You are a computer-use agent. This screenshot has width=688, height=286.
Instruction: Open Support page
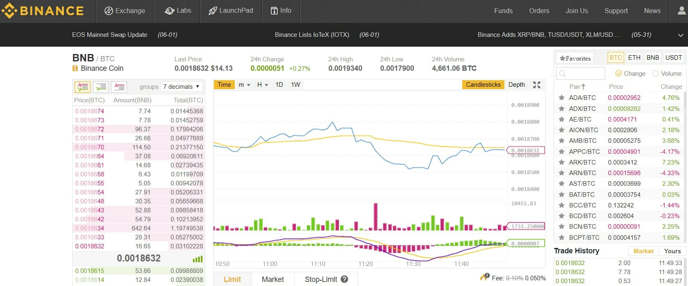point(616,11)
